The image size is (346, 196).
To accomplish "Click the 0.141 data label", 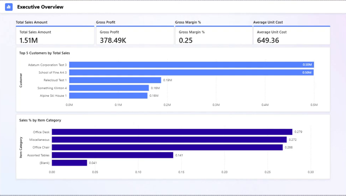I will tap(179, 155).
